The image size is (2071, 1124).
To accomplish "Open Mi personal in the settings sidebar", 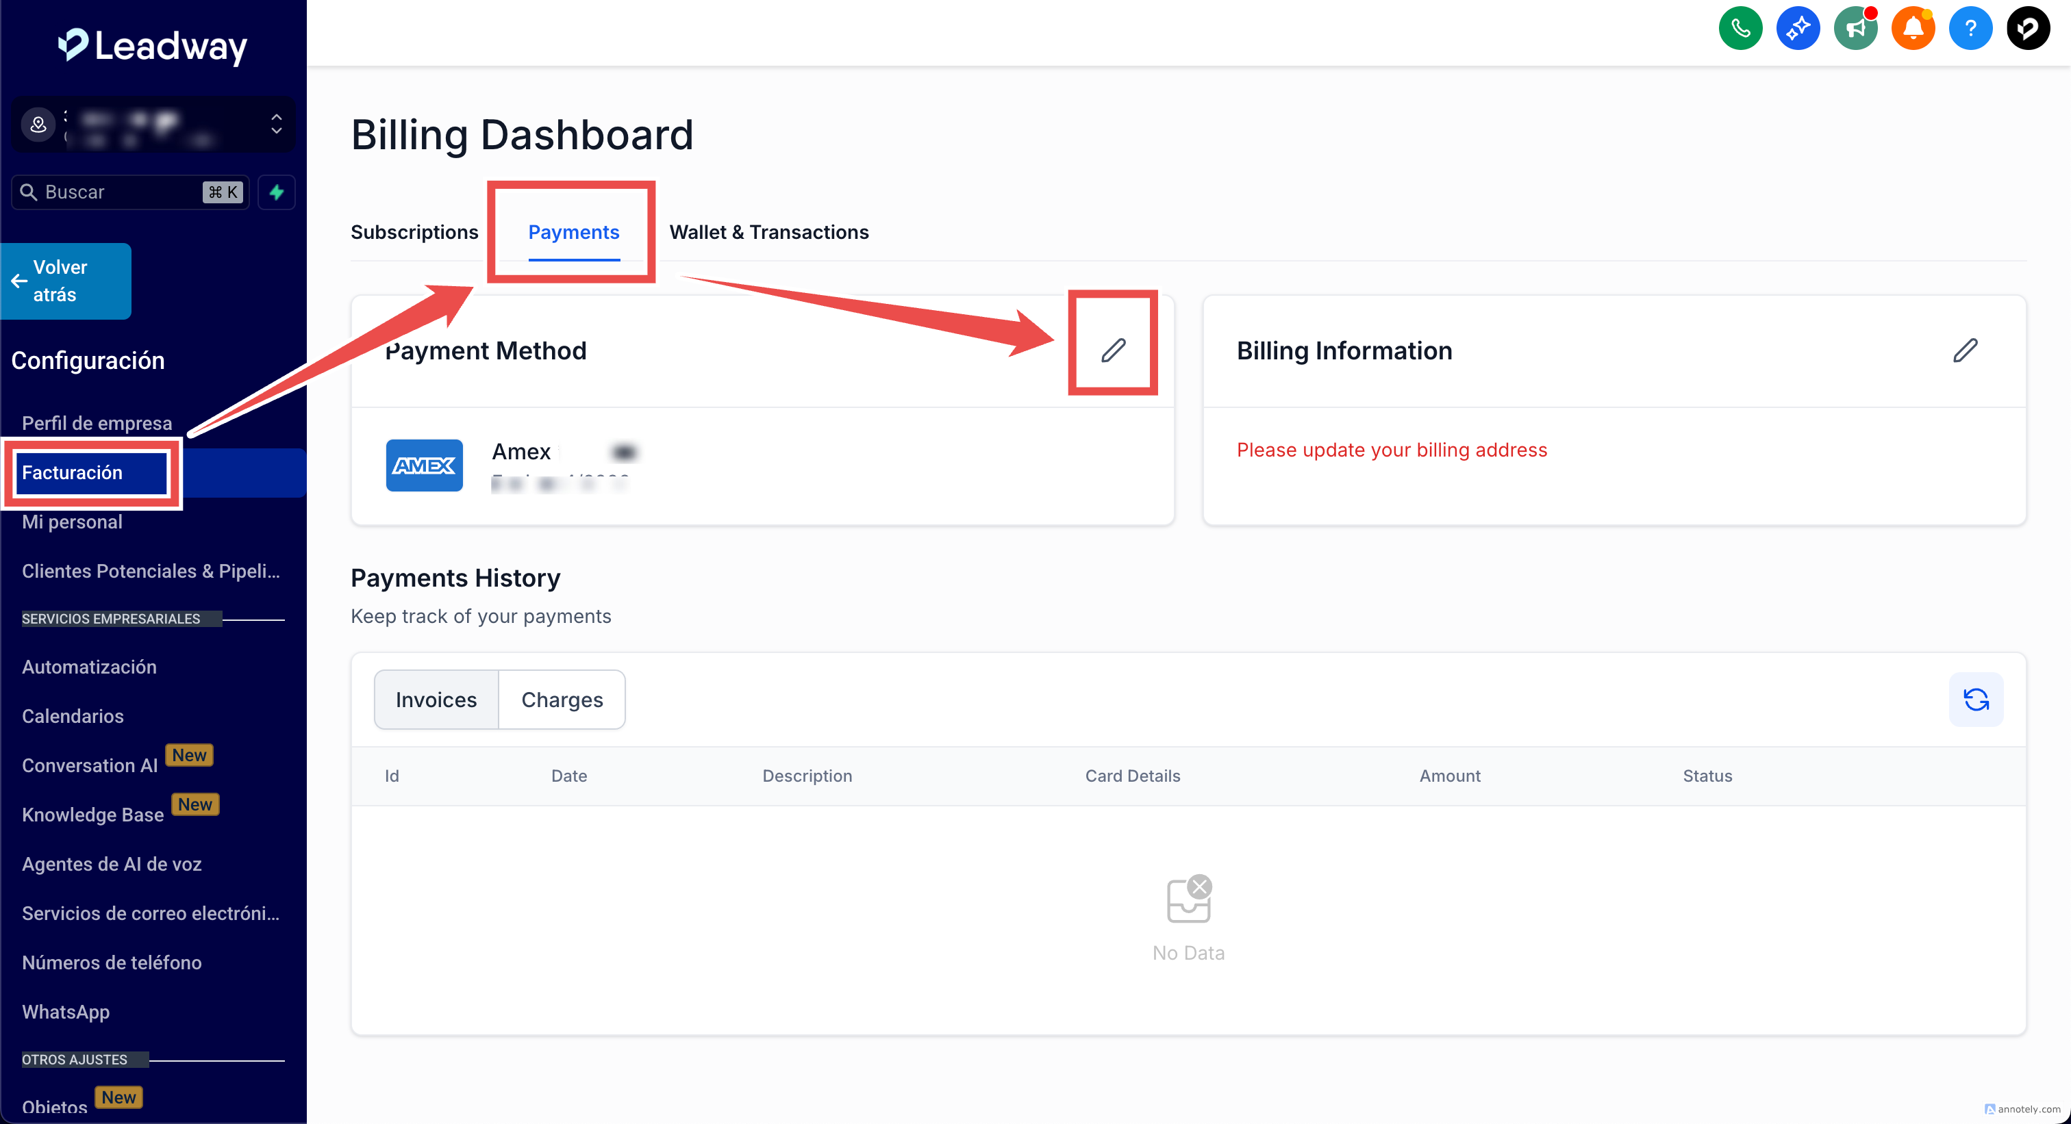I will pos(73,522).
